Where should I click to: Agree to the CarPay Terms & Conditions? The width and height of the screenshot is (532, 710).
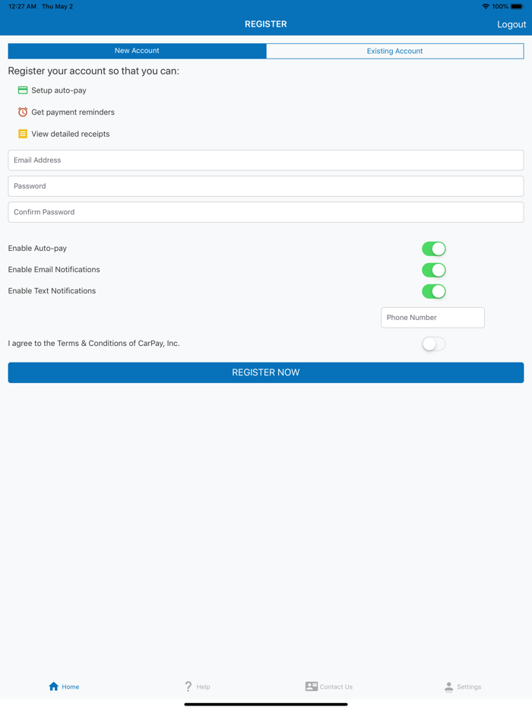coord(433,344)
